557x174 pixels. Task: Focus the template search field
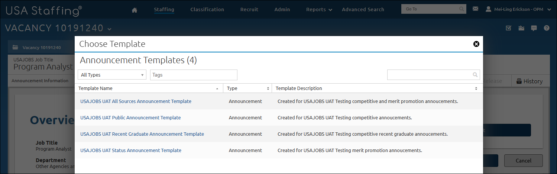(434, 75)
